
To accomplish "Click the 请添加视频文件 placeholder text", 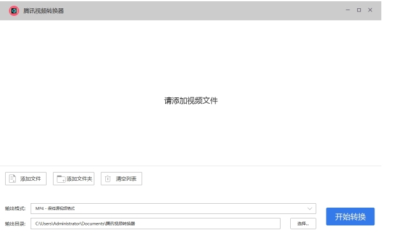I will (191, 101).
